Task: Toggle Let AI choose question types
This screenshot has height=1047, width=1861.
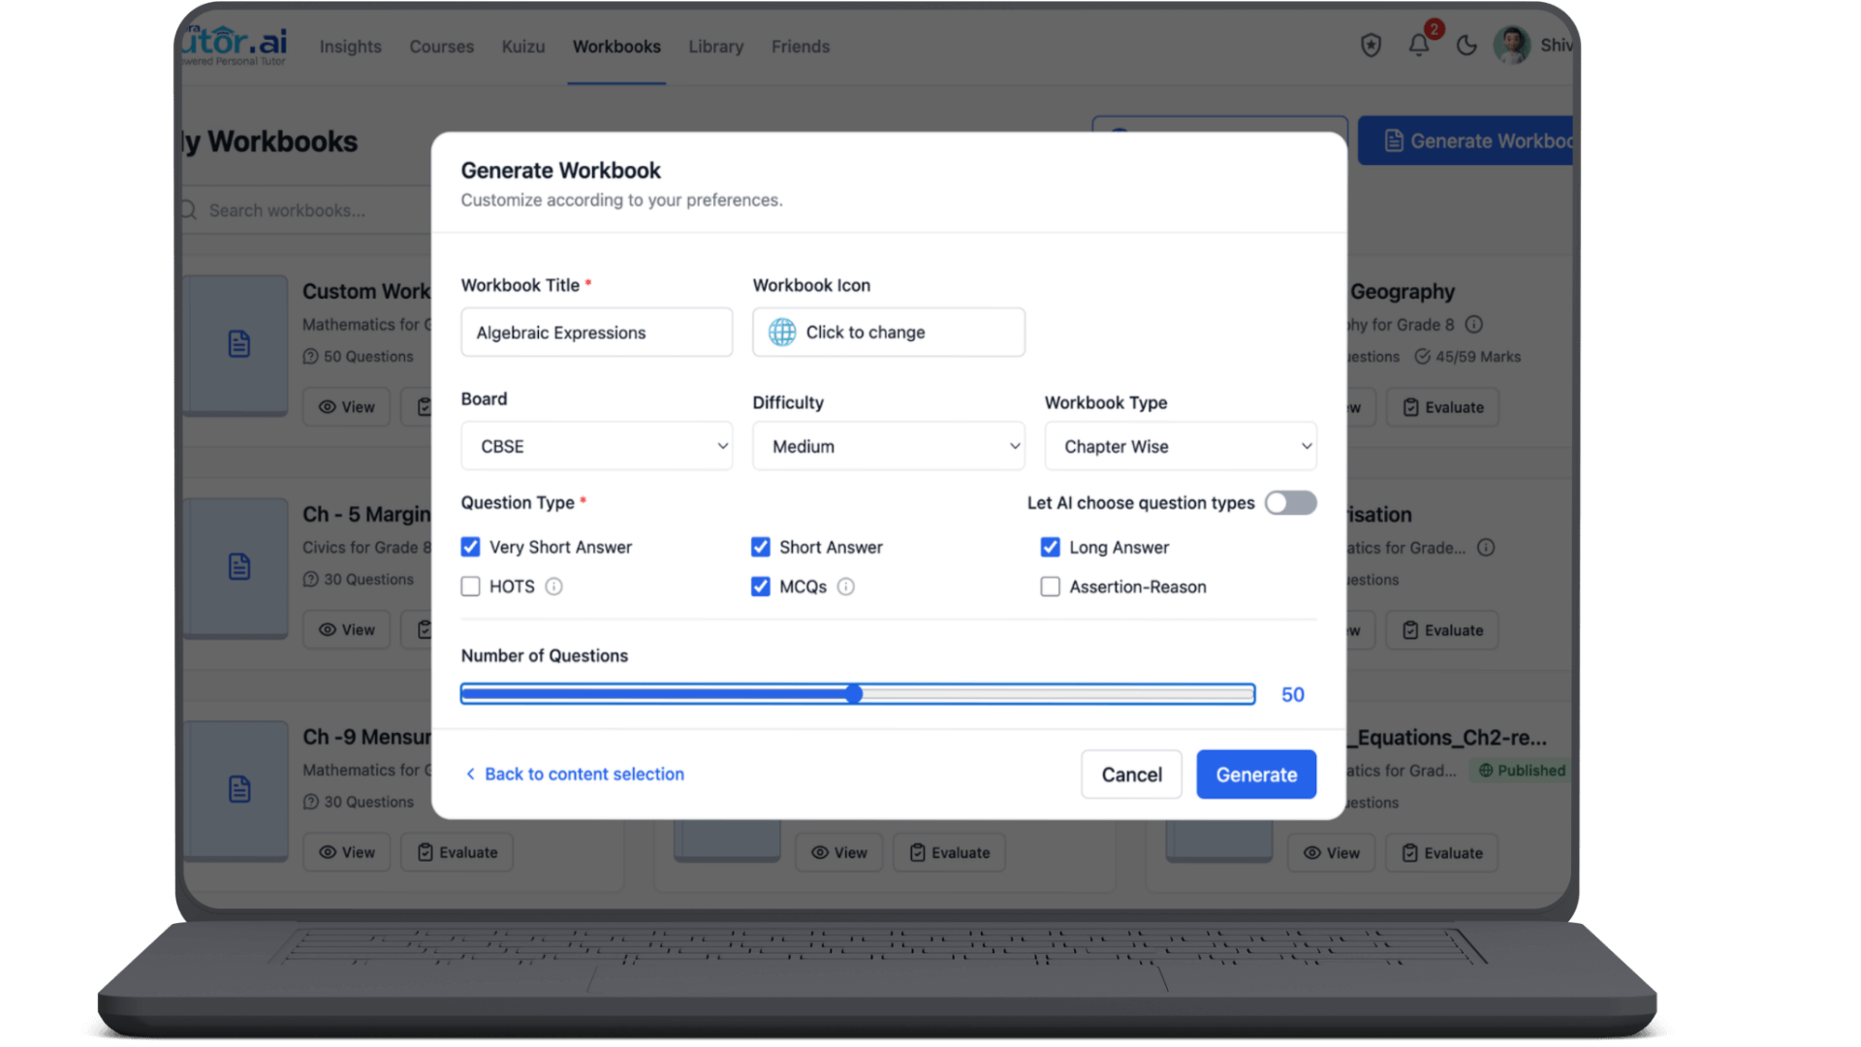Action: (x=1290, y=503)
